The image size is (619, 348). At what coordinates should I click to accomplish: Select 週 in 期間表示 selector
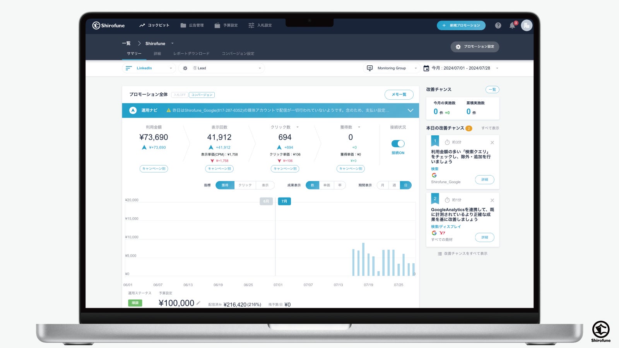394,185
